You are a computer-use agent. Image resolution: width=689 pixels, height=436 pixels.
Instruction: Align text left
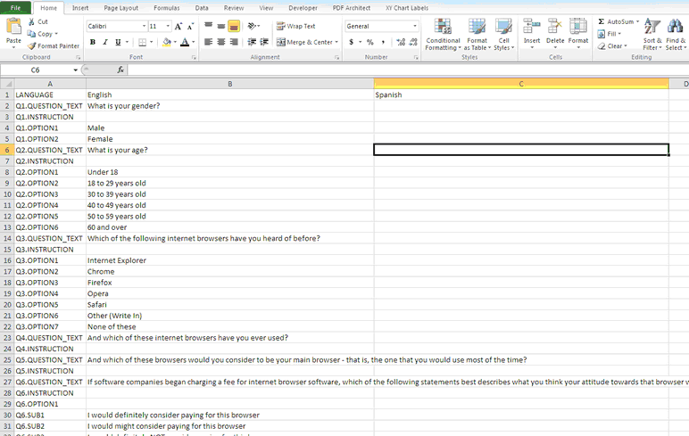(209, 42)
